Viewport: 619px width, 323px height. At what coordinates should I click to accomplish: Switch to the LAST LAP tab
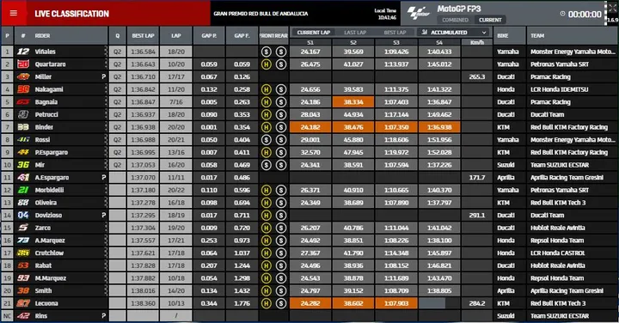coord(355,33)
